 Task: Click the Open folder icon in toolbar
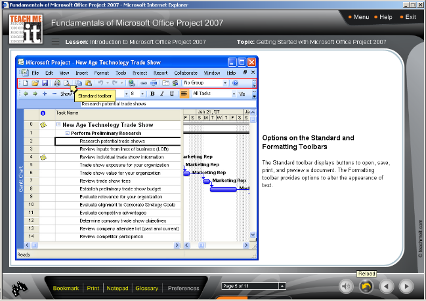point(35,83)
